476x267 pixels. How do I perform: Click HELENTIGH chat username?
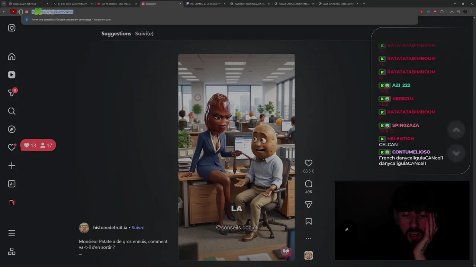[401, 139]
